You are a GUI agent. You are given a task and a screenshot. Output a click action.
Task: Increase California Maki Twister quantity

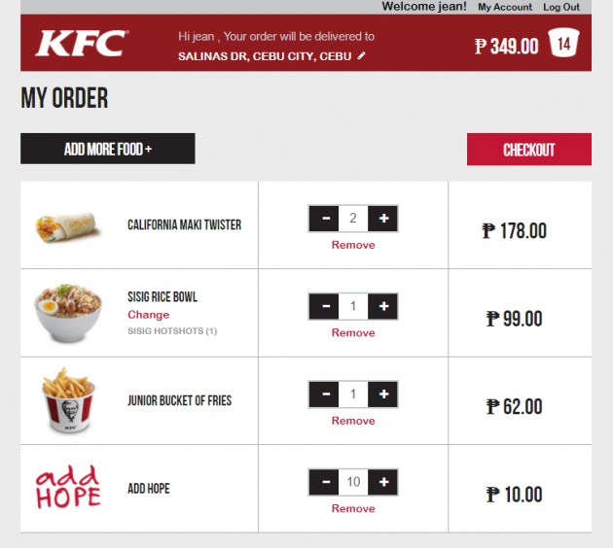click(x=383, y=219)
